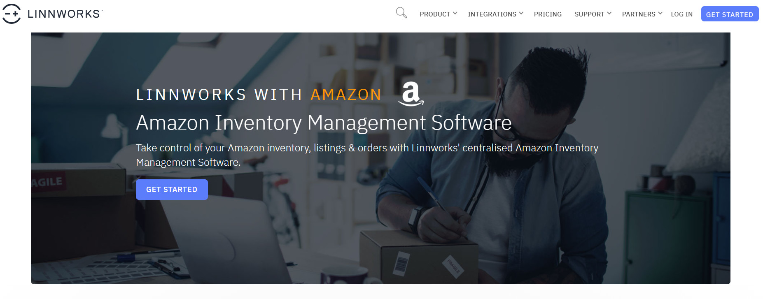The width and height of the screenshot is (763, 299).
Task: Click the LINNWORKS wordmark in the header
Action: (64, 14)
